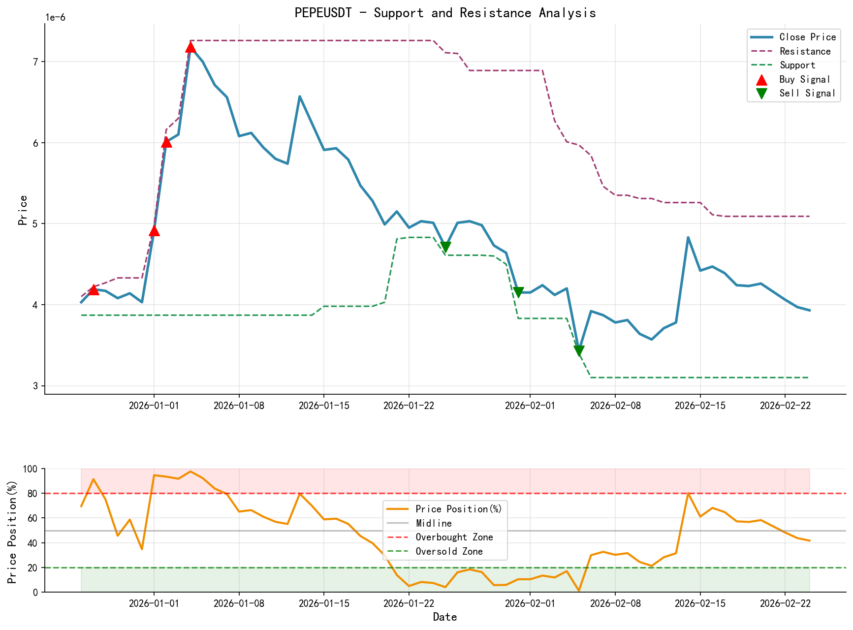Click the buy signal at the chart peak

[x=191, y=48]
